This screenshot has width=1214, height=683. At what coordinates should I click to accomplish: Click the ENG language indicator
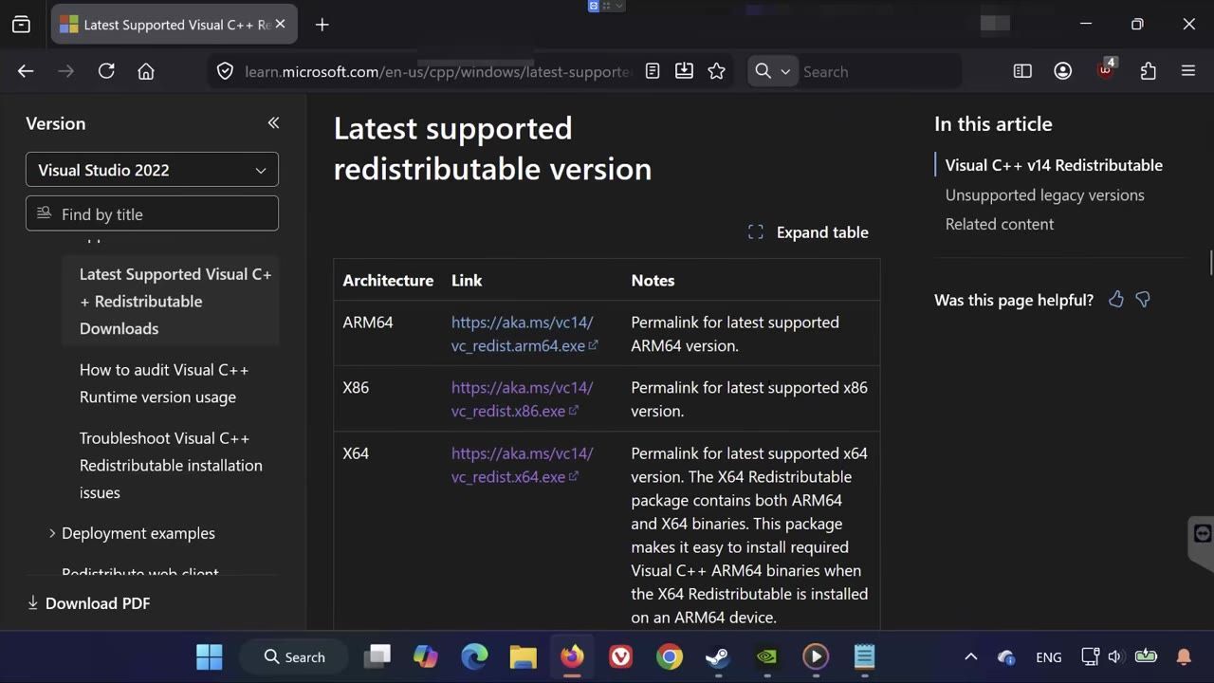[x=1049, y=656]
